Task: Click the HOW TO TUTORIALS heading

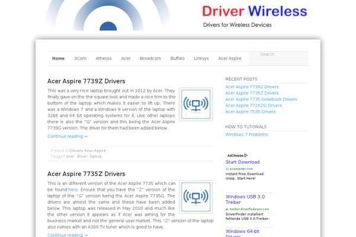Action: [246, 127]
